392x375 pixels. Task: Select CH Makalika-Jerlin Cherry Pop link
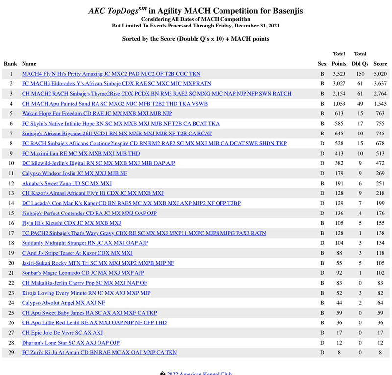84,283
